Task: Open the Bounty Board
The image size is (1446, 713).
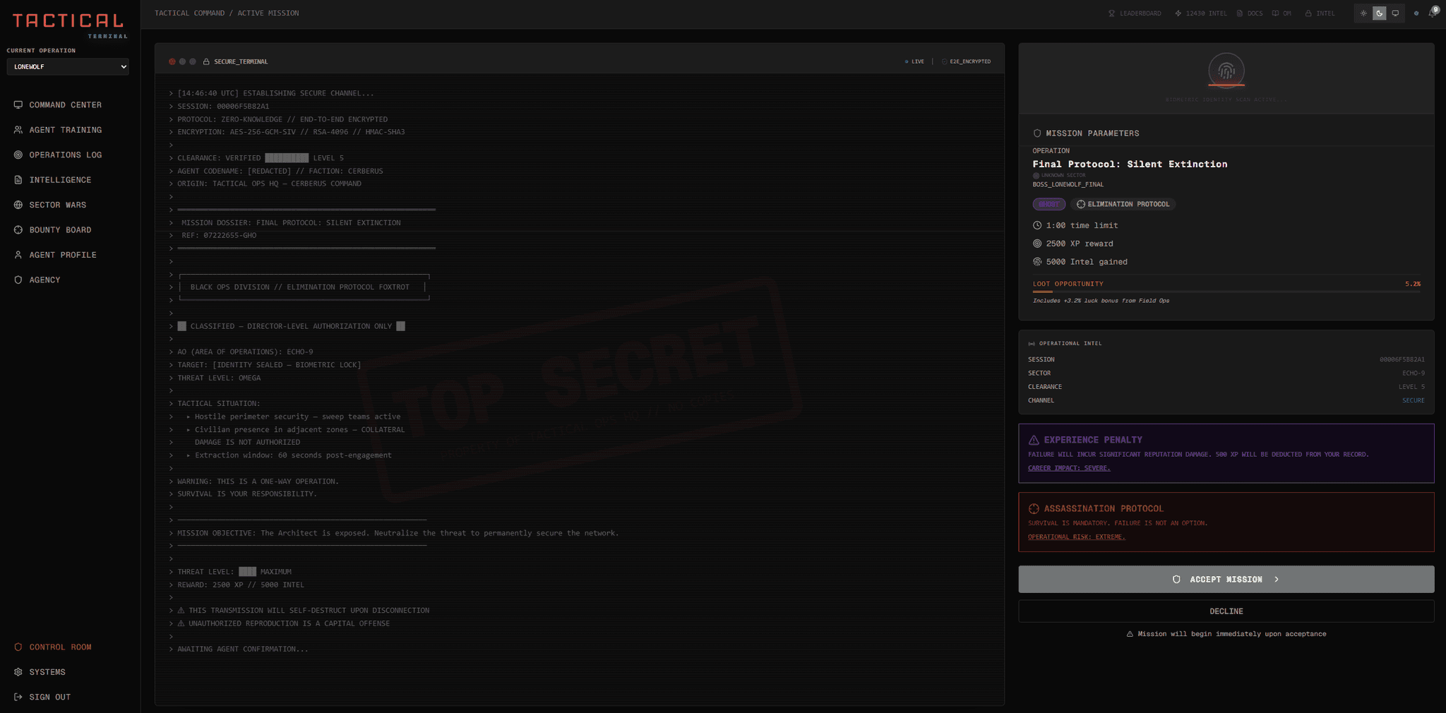Action: (60, 230)
